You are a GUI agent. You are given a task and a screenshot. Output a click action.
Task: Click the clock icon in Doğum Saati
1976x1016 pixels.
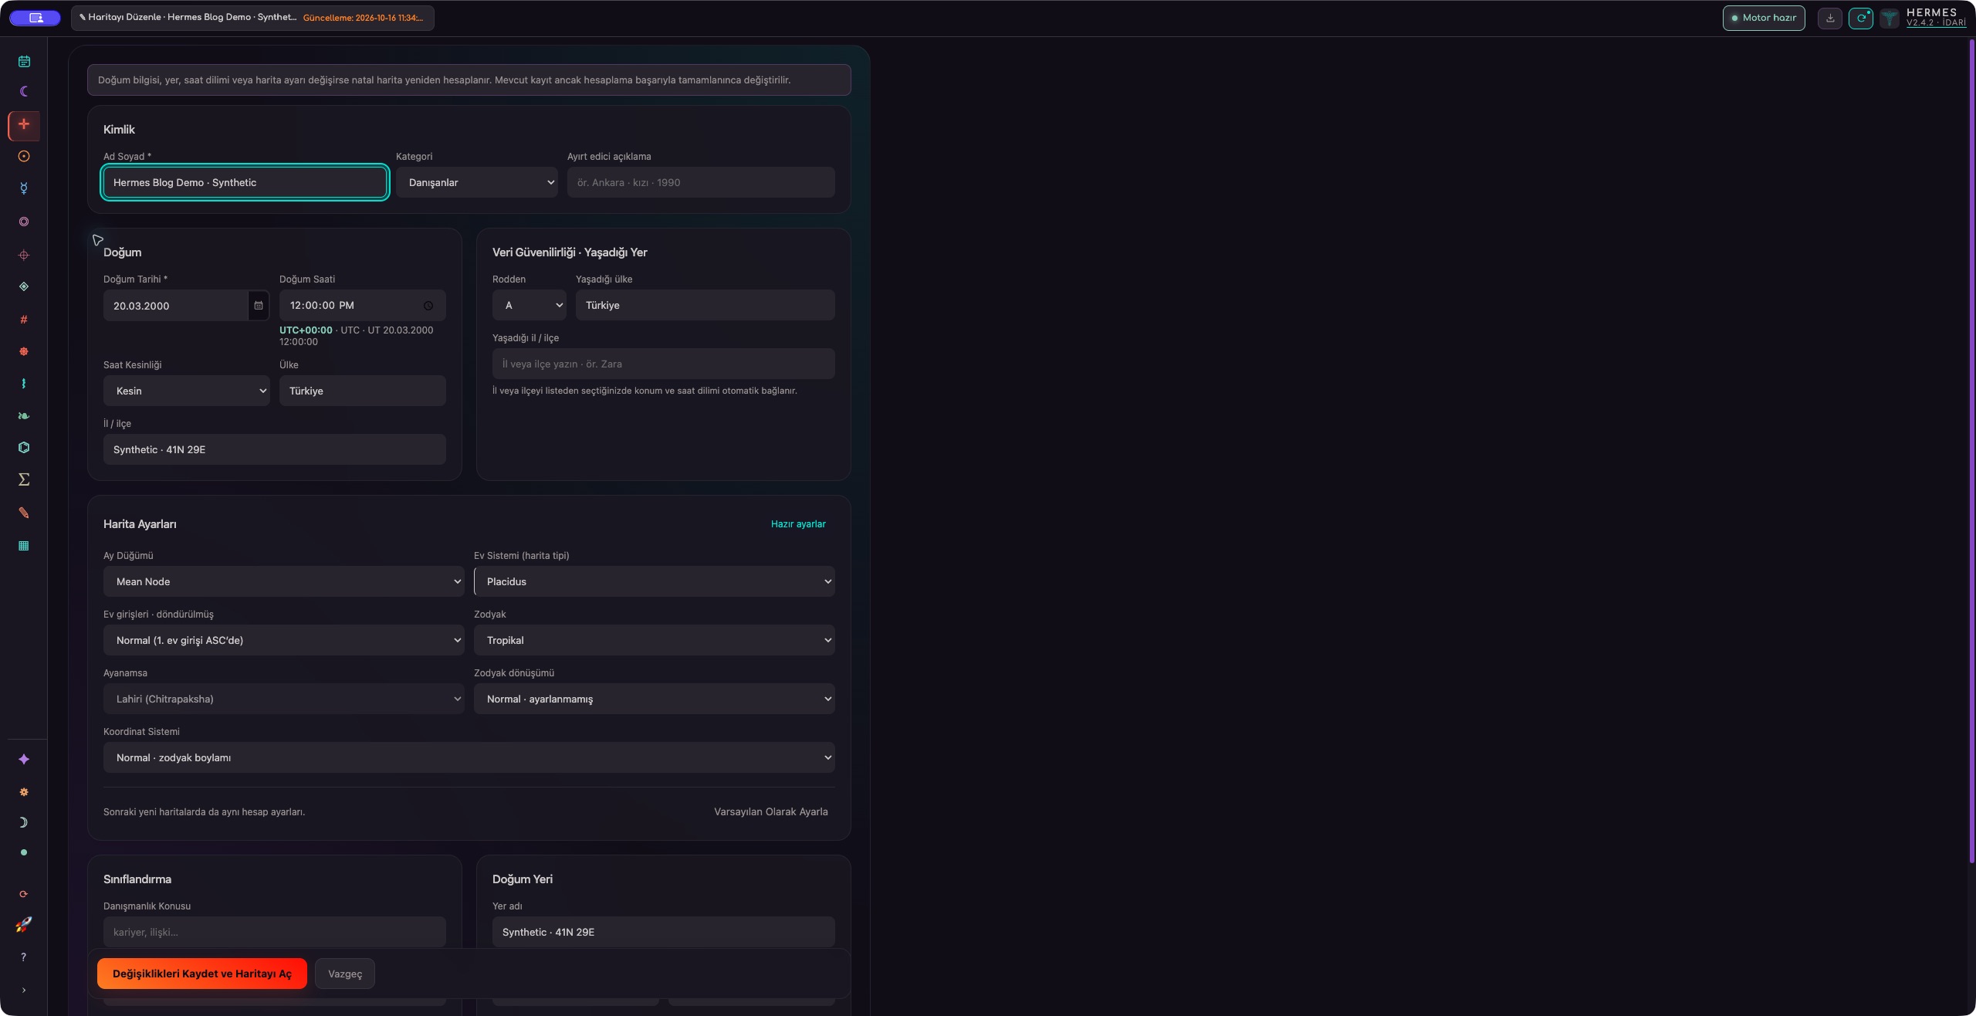[428, 306]
